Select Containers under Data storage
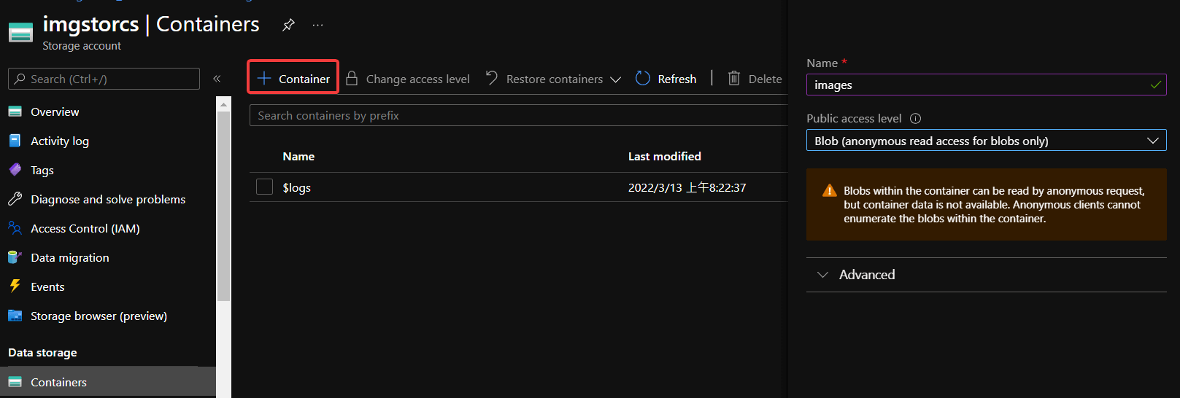 pos(58,382)
